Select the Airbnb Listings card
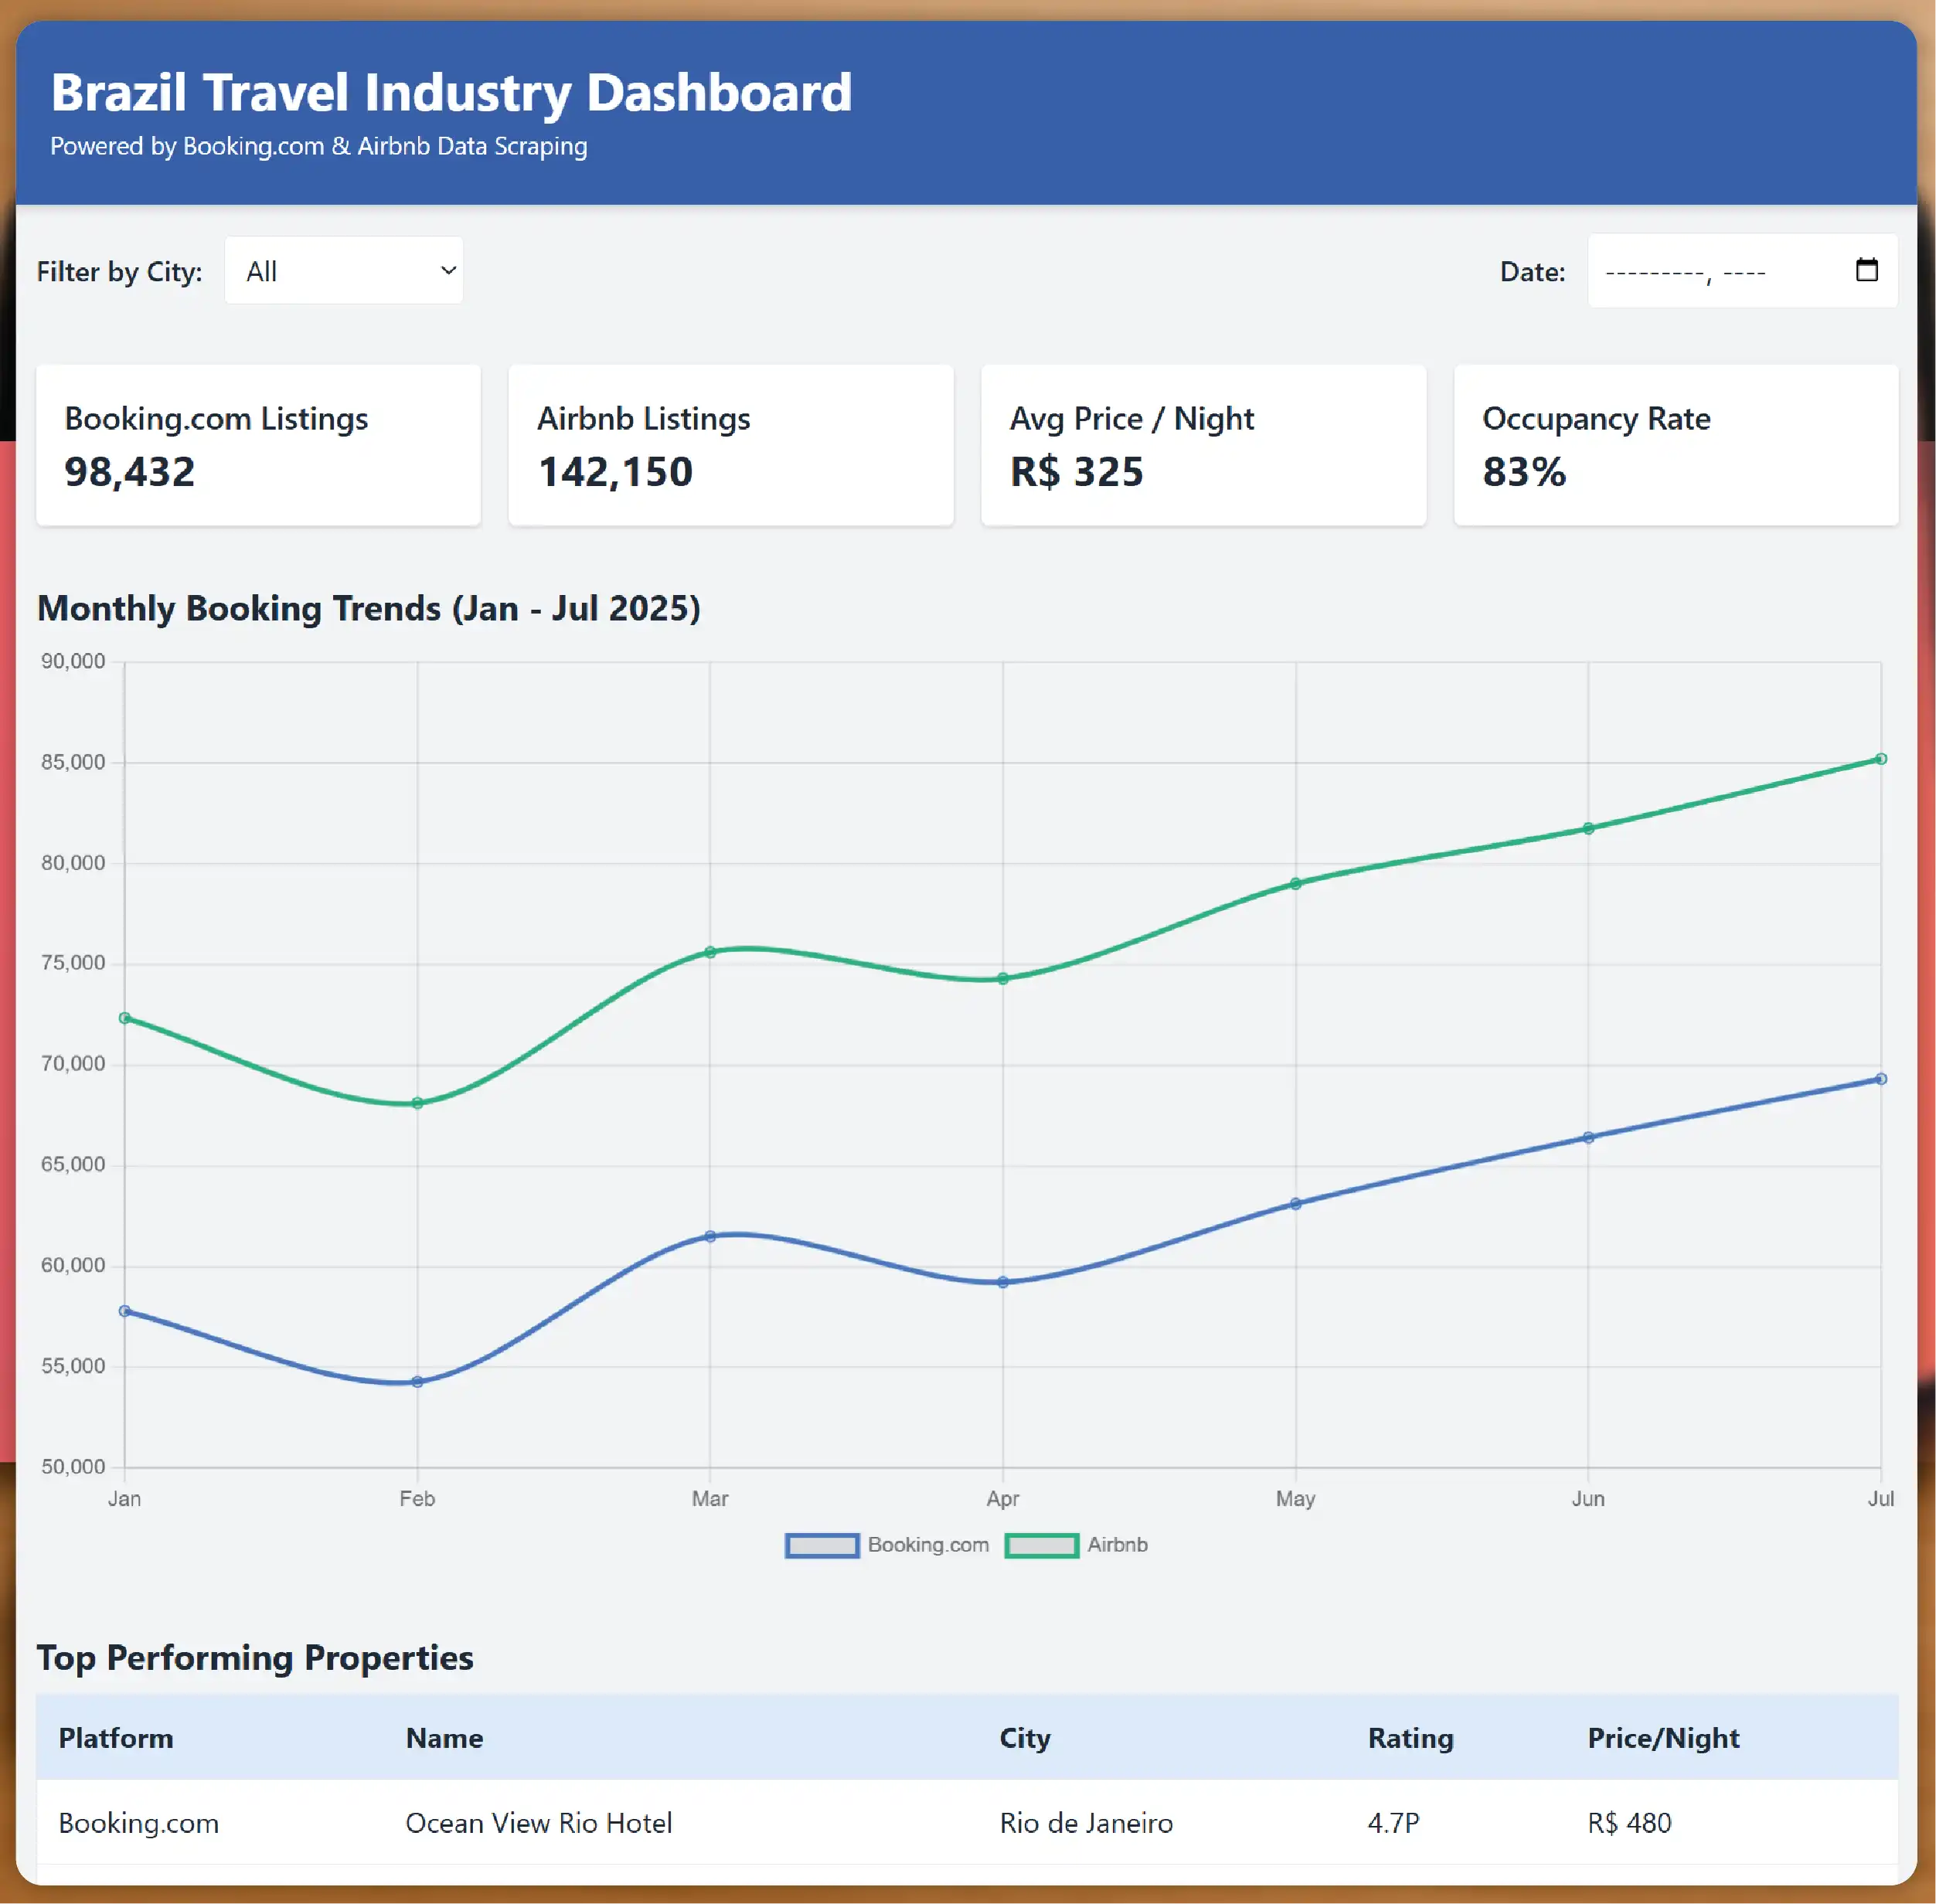This screenshot has height=1904, width=1936. click(730, 445)
